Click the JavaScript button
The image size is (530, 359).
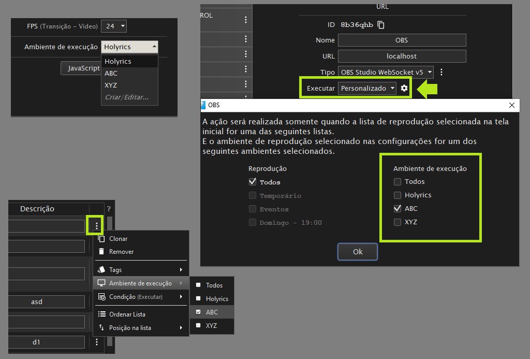[81, 68]
